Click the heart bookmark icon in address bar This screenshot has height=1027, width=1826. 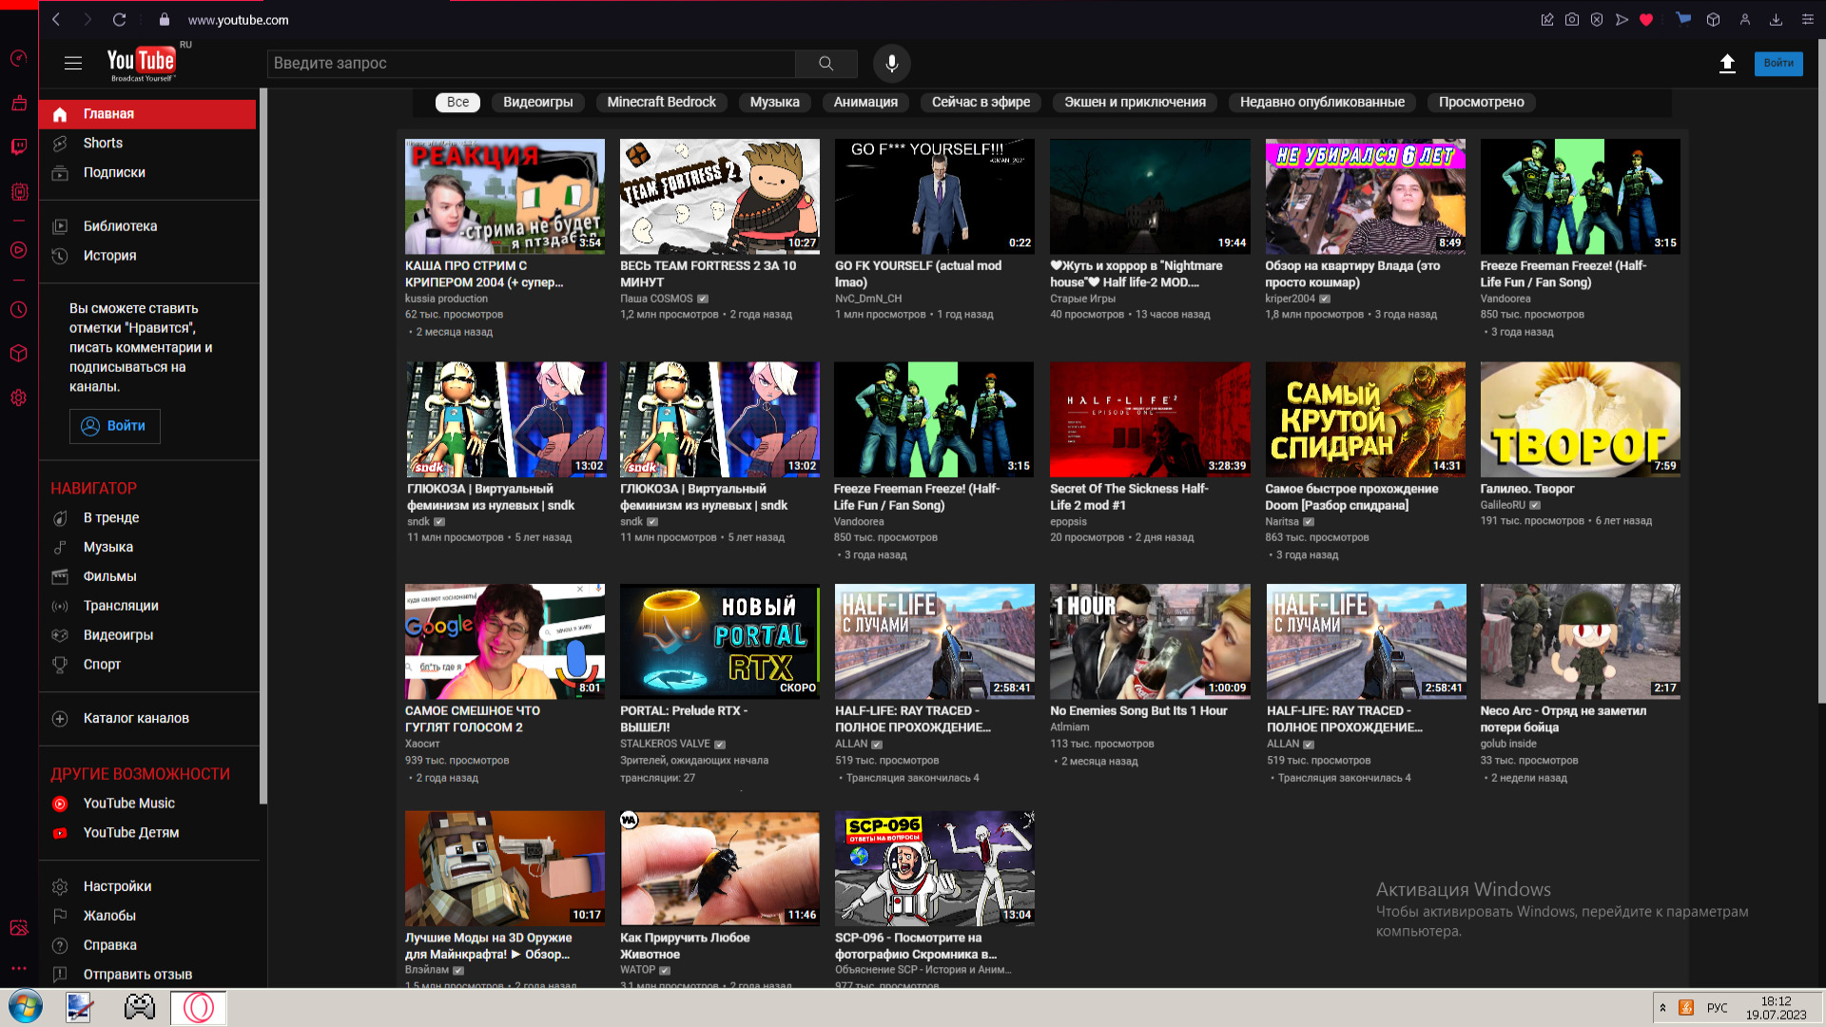click(x=1646, y=20)
